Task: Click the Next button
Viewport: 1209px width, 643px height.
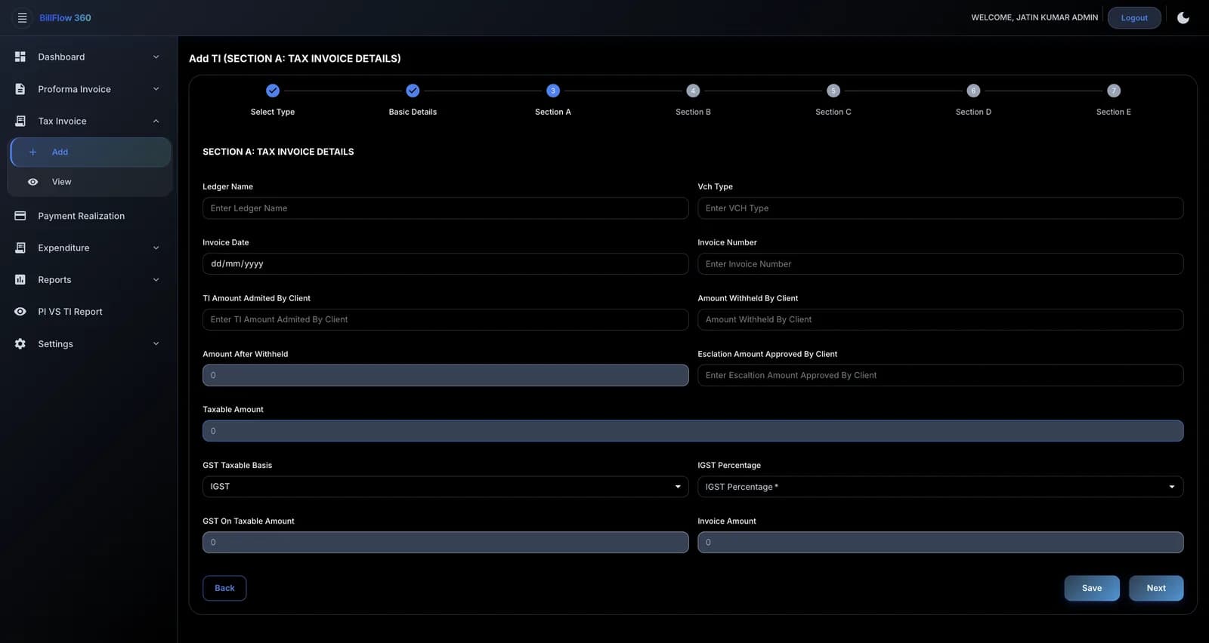Action: [x=1156, y=588]
